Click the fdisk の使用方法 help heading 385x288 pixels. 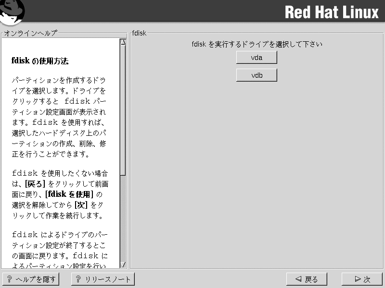(40, 61)
